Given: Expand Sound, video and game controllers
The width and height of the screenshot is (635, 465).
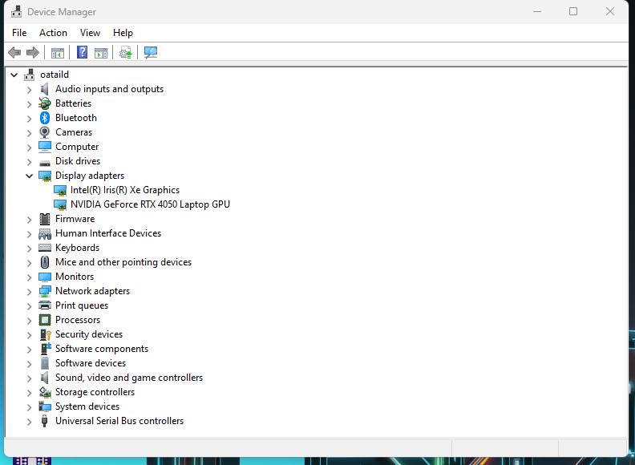Looking at the screenshot, I should 29,378.
